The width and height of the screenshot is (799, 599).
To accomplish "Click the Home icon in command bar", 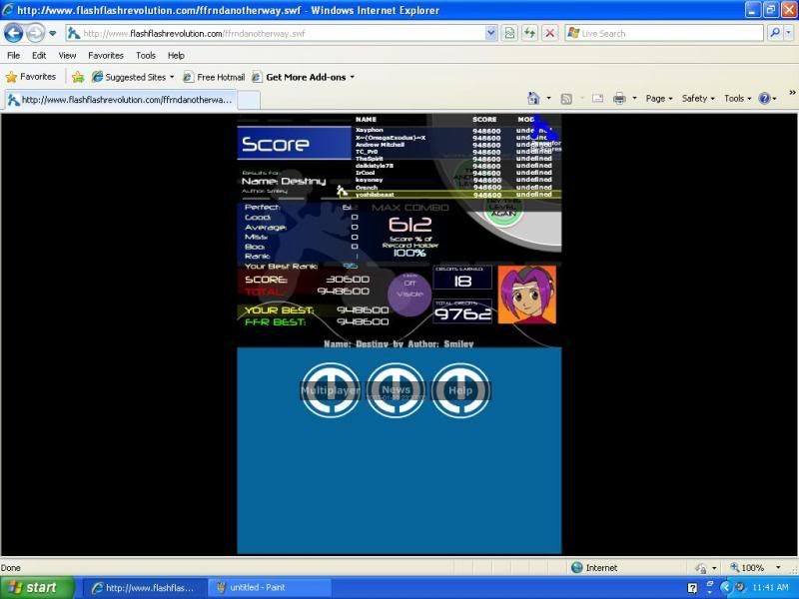I will [x=533, y=98].
